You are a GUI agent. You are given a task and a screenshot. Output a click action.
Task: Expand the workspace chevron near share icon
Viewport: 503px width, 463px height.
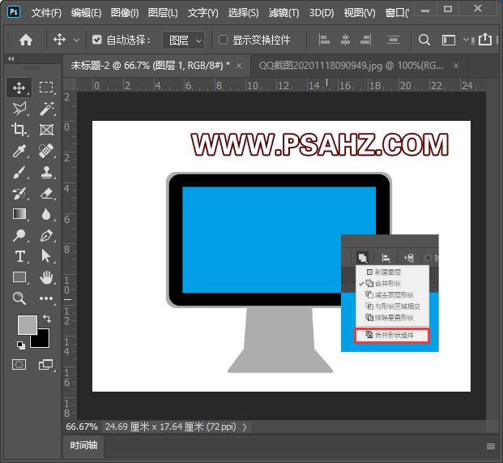tap(466, 40)
